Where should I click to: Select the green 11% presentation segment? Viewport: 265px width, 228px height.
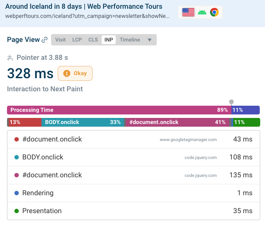(246, 122)
